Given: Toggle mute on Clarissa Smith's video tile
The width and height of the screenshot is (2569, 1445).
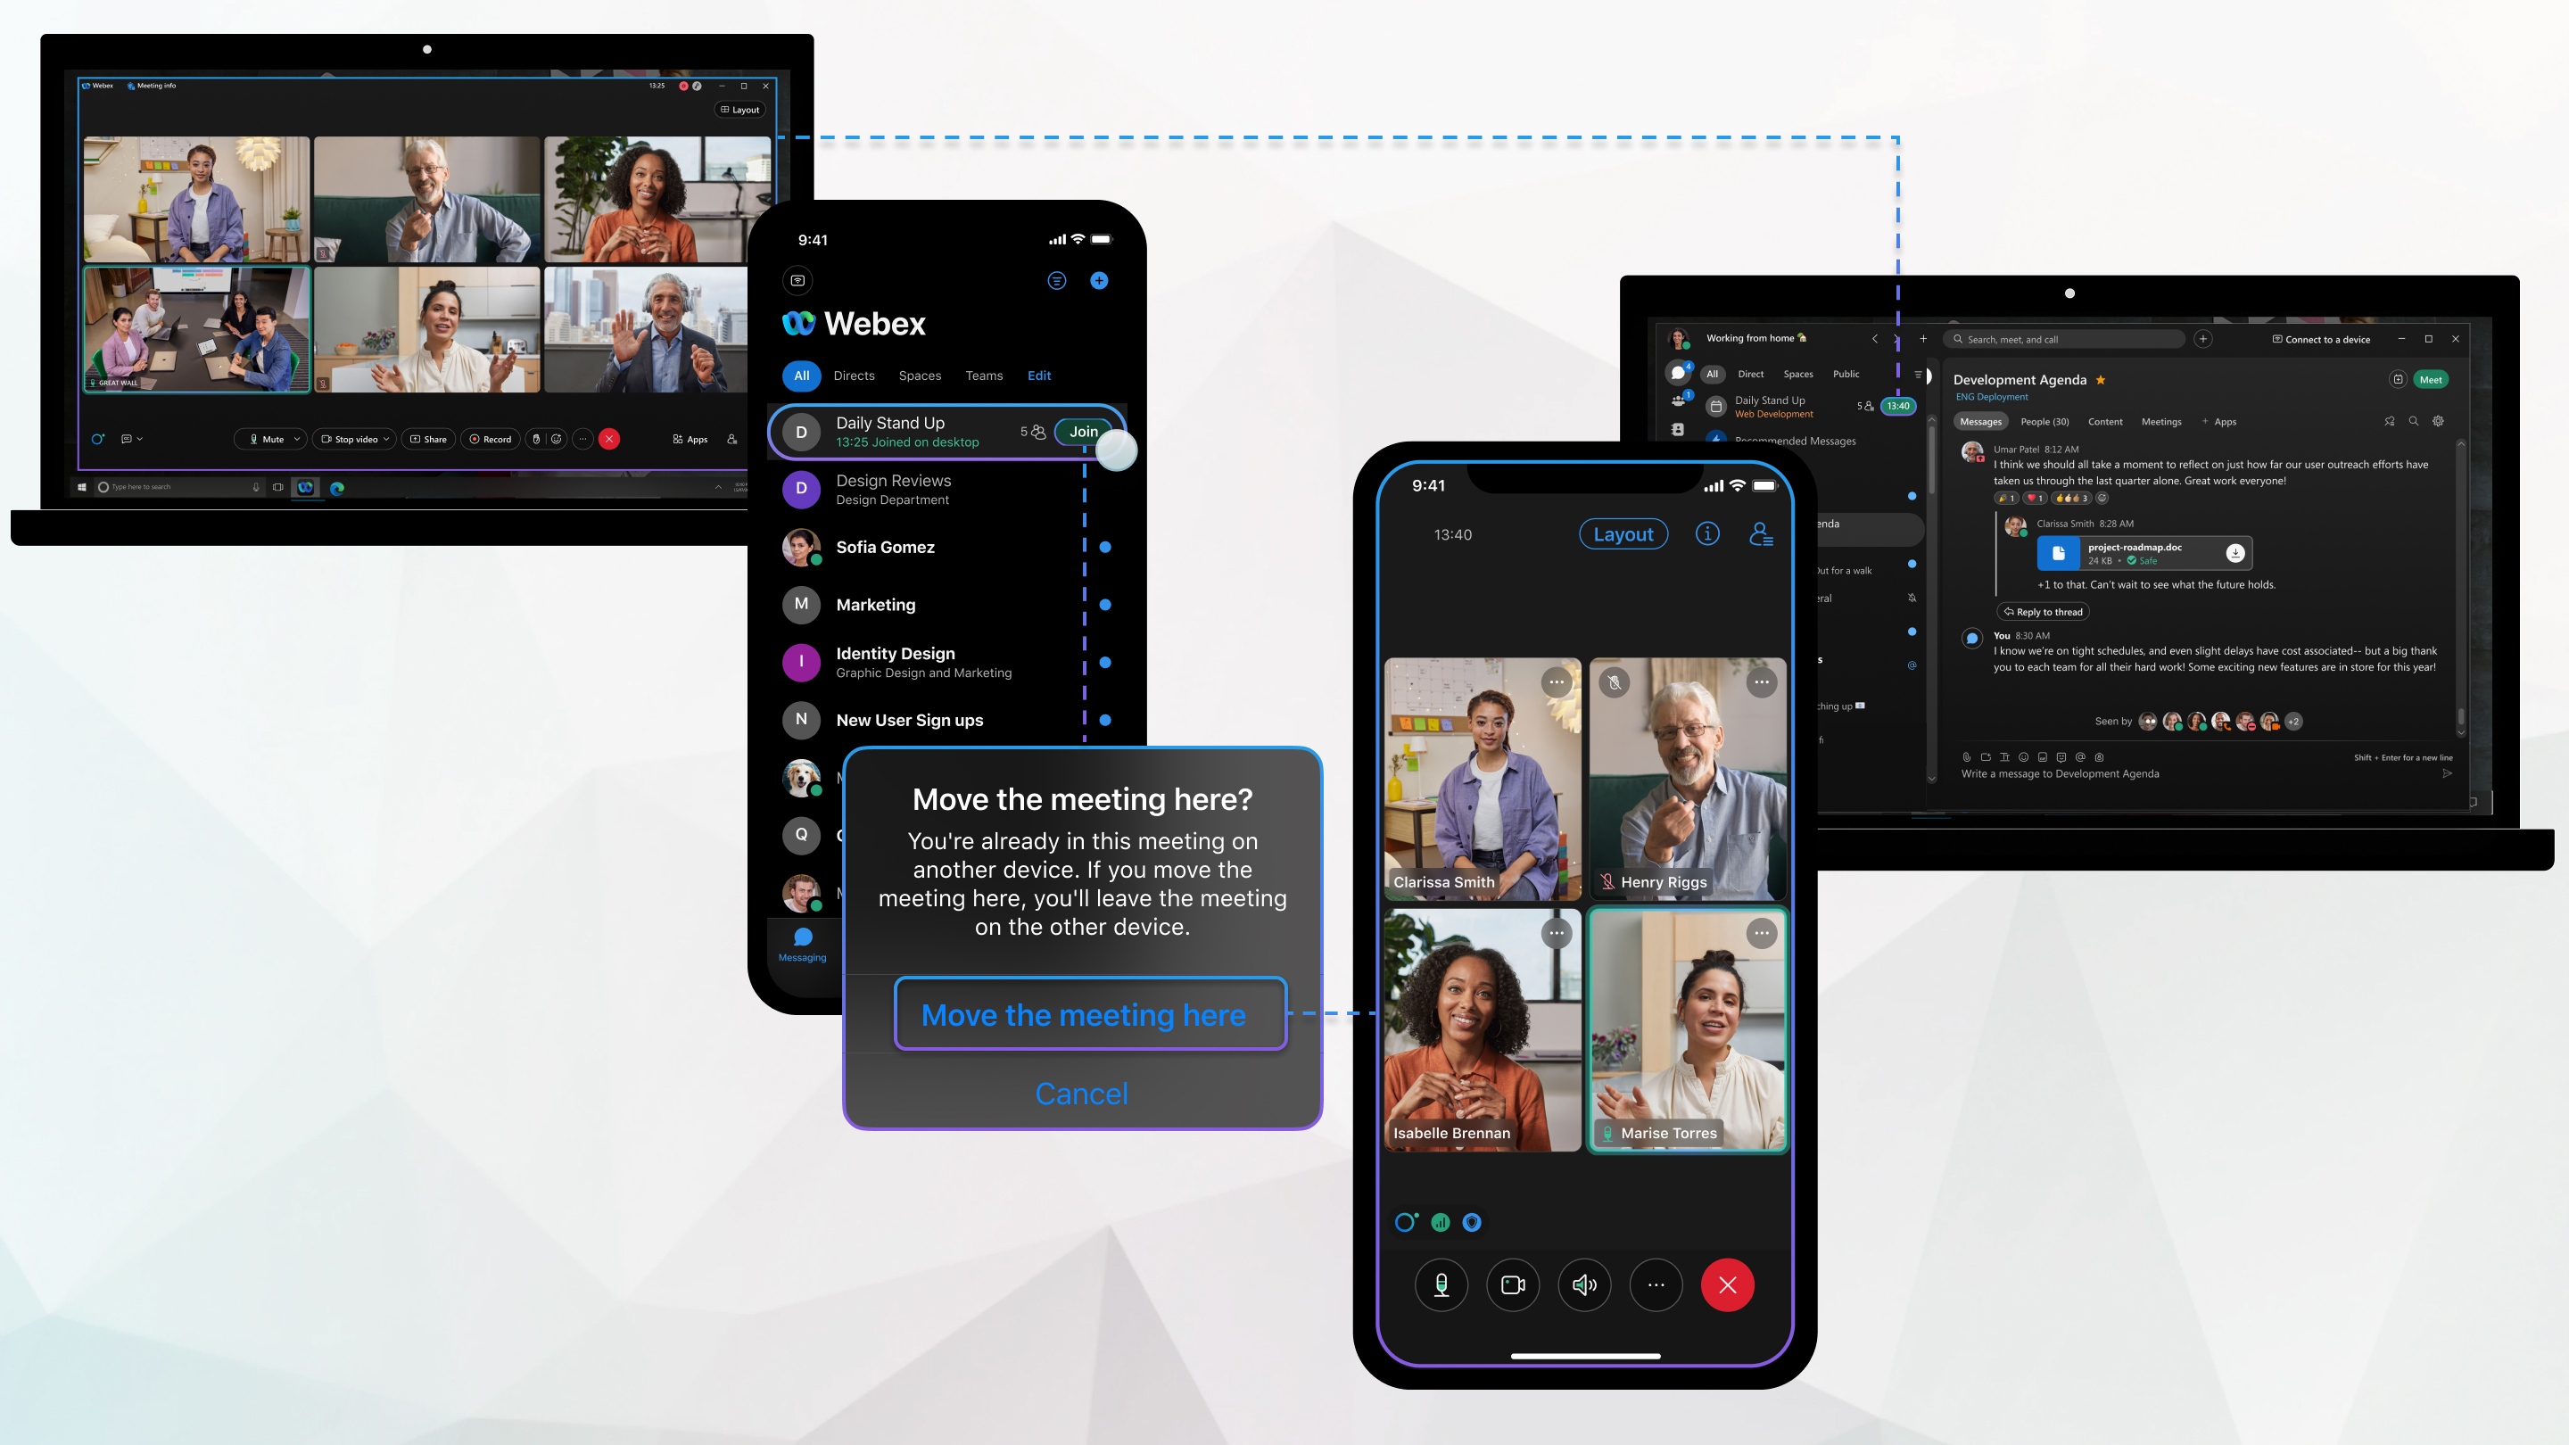Looking at the screenshot, I should click(1555, 681).
